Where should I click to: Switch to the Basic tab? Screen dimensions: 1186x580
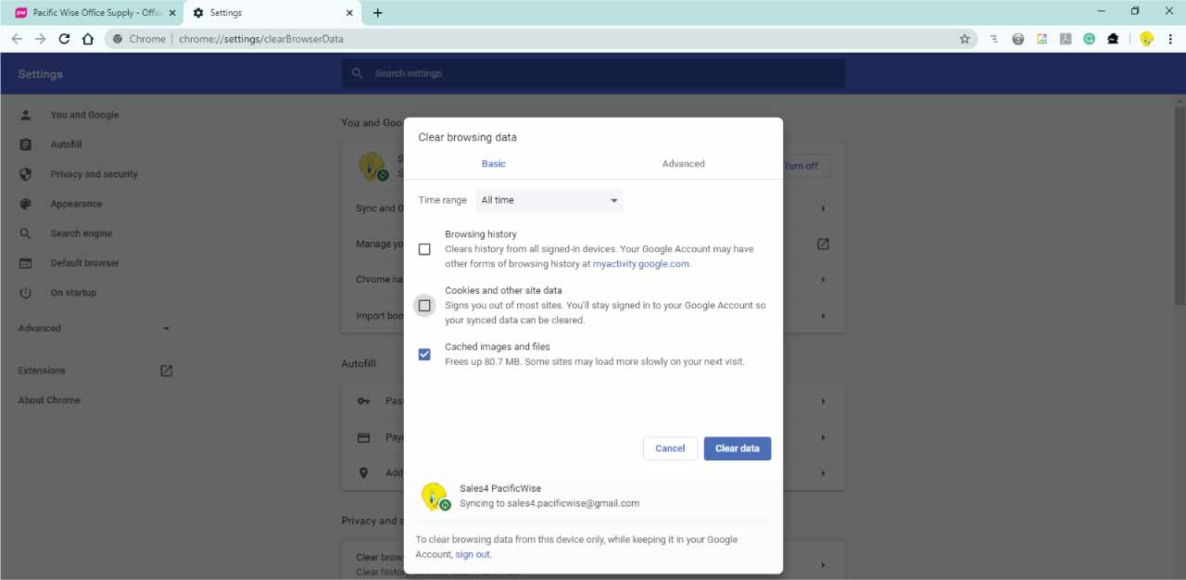[494, 164]
